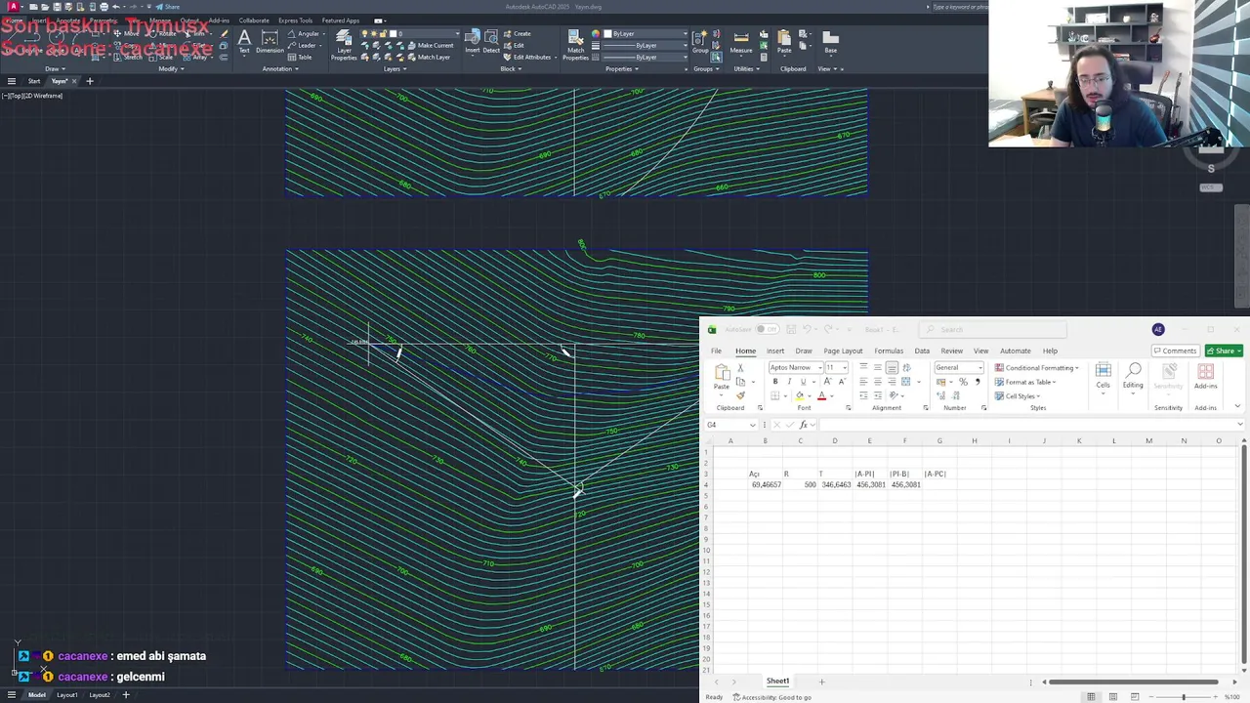Image resolution: width=1250 pixels, height=703 pixels.
Task: Click the AutoCAD application menu logo
Action: point(14,7)
